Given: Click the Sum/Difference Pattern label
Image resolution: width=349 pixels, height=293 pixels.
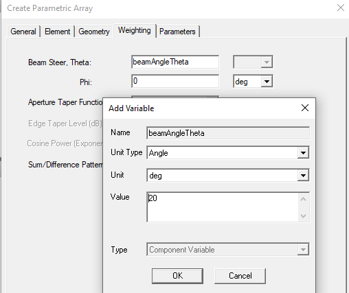Looking at the screenshot, I should point(65,165).
